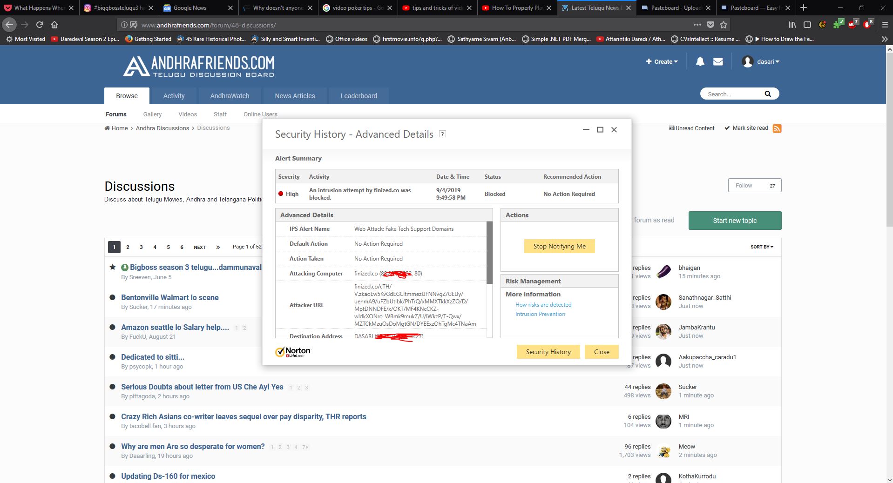Open MRI's avatar thumbnail
The image size is (893, 483).
click(663, 421)
